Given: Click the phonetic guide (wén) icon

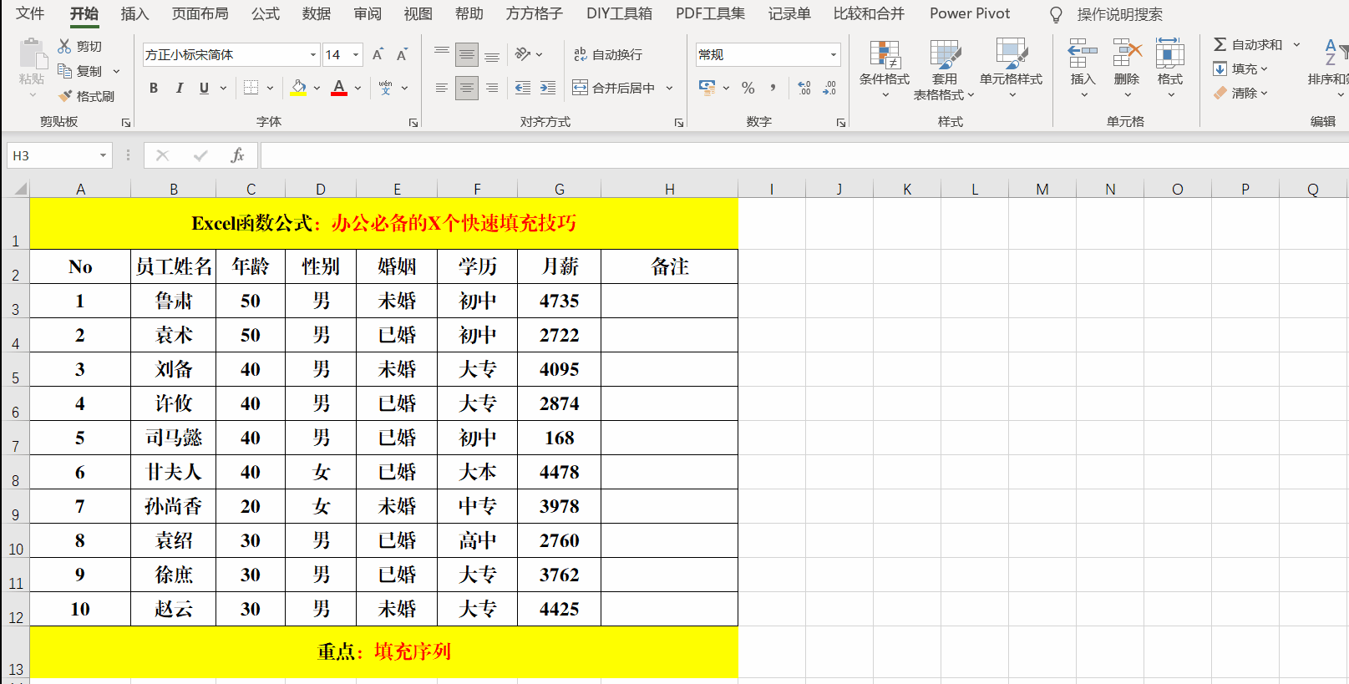Looking at the screenshot, I should [x=385, y=88].
